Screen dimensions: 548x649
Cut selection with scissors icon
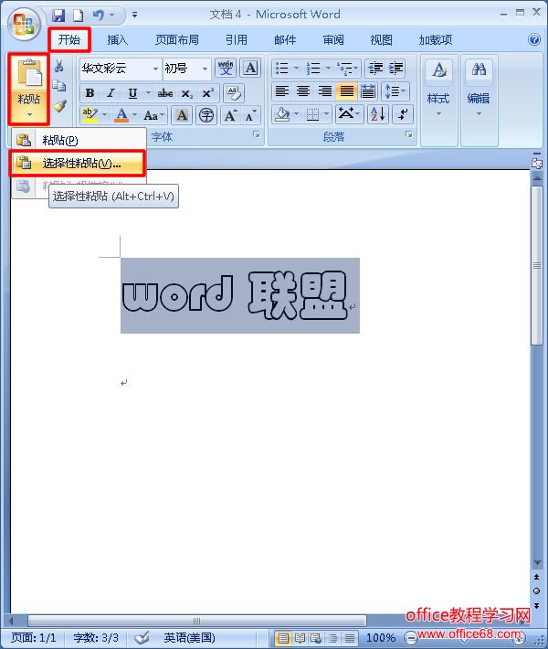[59, 66]
